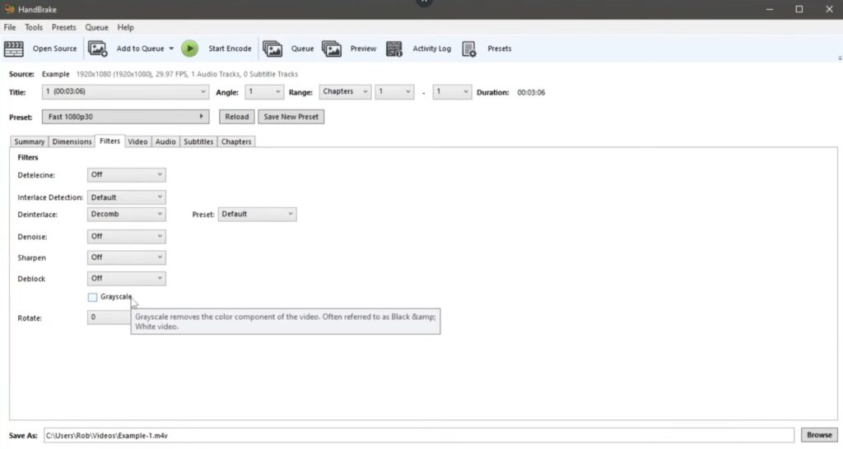843x449 pixels.
Task: Open the Deinterlace Preset Default dropdown
Action: pos(257,214)
